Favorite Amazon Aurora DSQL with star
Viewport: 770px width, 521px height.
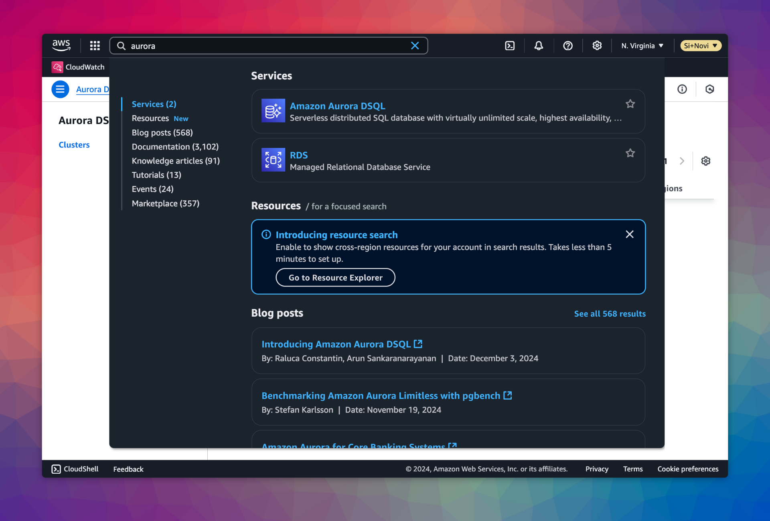pos(630,104)
